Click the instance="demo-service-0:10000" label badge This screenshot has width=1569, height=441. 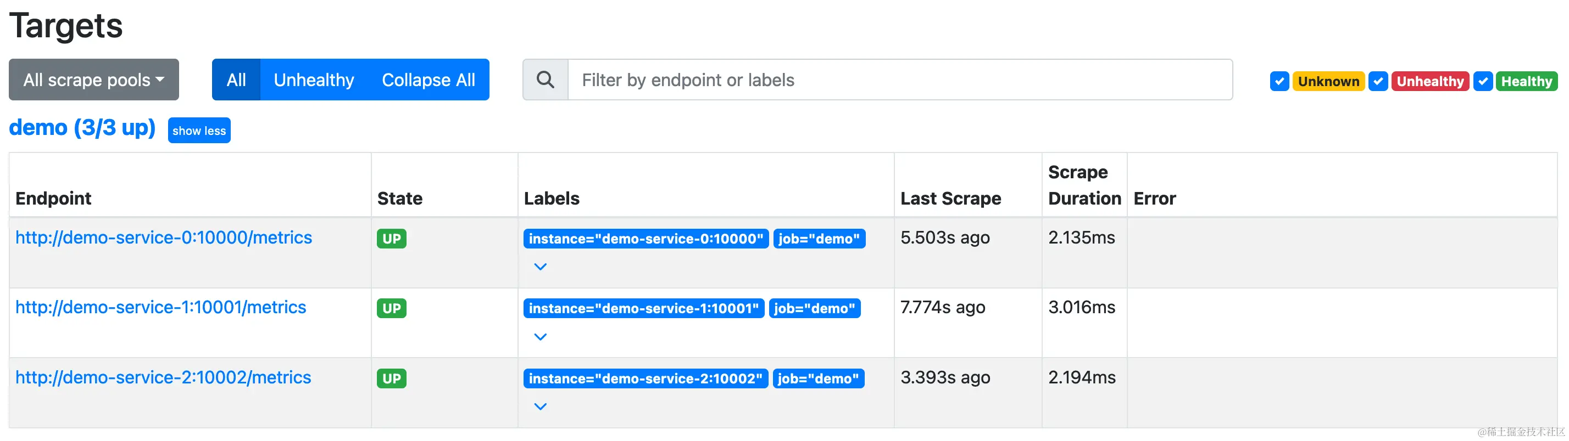646,239
